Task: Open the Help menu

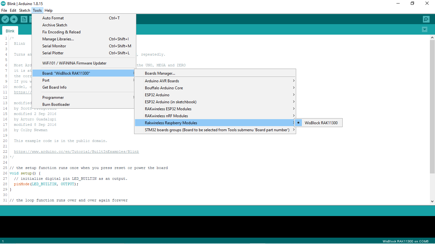Action: coord(48,10)
